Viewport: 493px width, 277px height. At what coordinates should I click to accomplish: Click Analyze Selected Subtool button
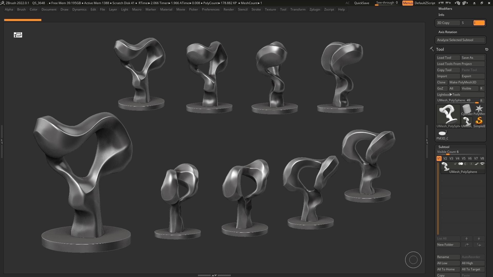tap(460, 40)
